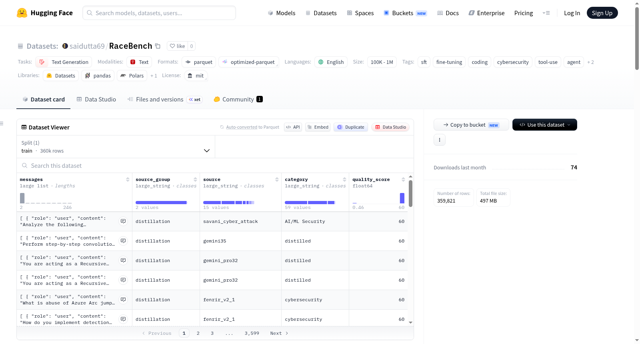
Task: Click the Embed button
Action: pyautogui.click(x=318, y=127)
